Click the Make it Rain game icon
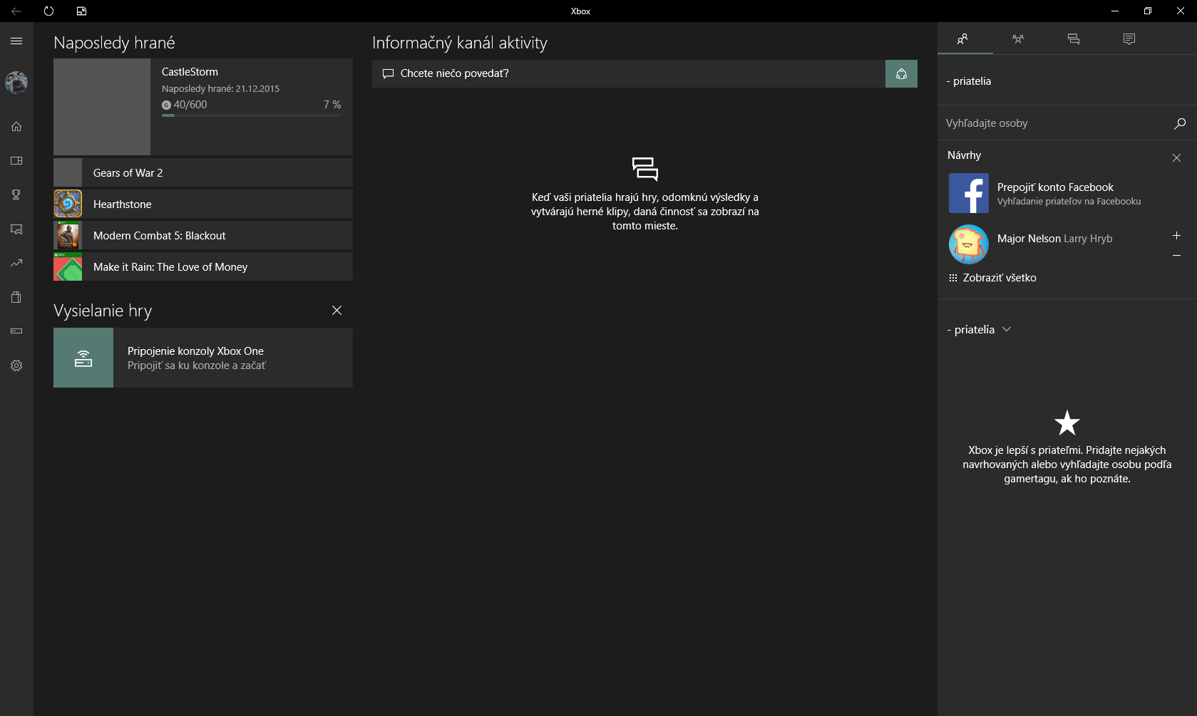This screenshot has width=1197, height=716. pos(68,266)
